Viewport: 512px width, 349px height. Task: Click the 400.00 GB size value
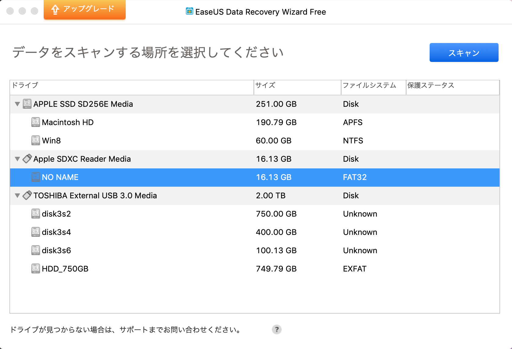[276, 232]
